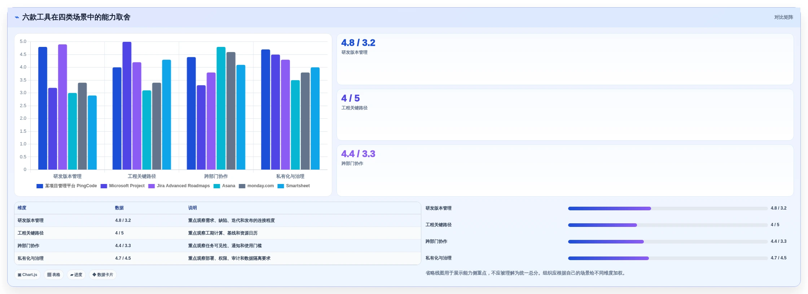Click the 研发版本管理 x-axis label
808x294 pixels.
pyautogui.click(x=67, y=176)
